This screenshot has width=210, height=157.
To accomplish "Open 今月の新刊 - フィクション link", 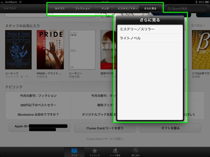I will pos(38,96).
